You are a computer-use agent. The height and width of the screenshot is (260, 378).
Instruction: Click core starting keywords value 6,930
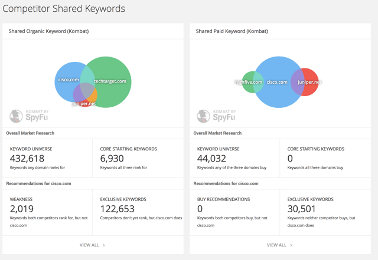click(x=112, y=159)
